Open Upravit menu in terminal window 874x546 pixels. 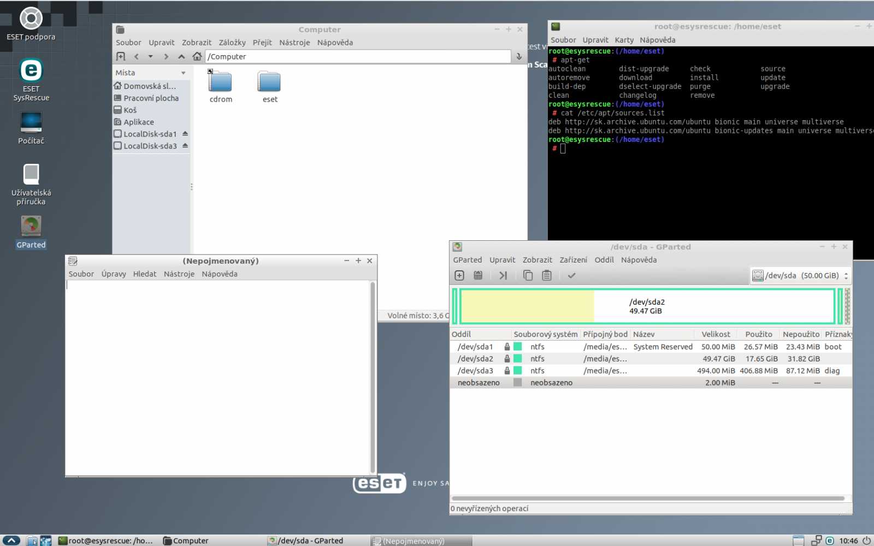(x=595, y=40)
